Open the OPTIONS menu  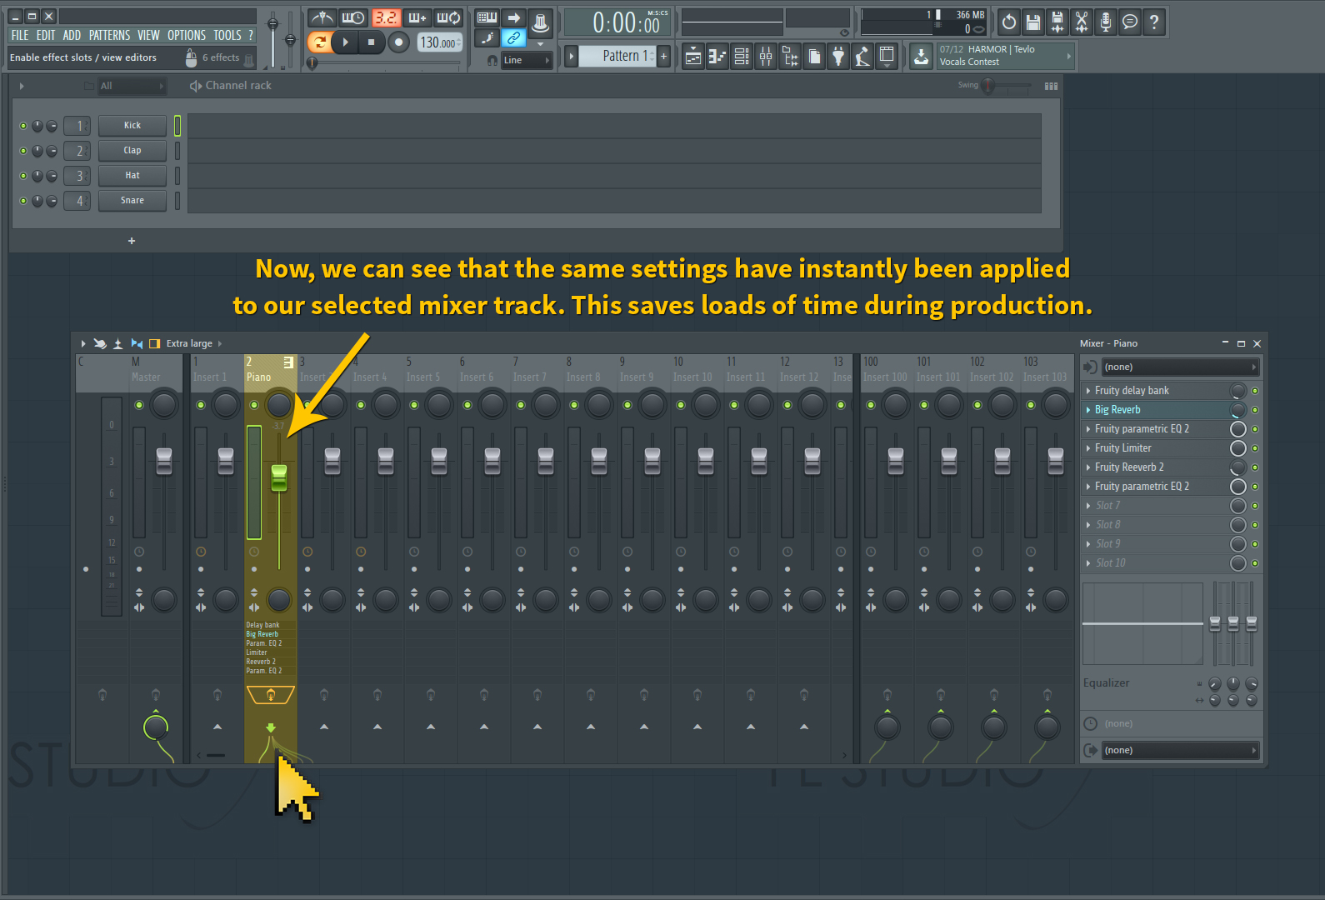point(187,35)
